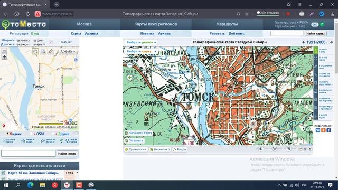Image resolution: width=338 pixels, height=190 pixels.
Task: Open the Несколько tab
Action: 159,149
